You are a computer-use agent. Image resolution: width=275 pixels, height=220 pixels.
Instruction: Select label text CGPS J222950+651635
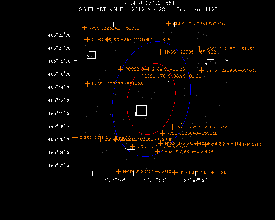click(232, 70)
